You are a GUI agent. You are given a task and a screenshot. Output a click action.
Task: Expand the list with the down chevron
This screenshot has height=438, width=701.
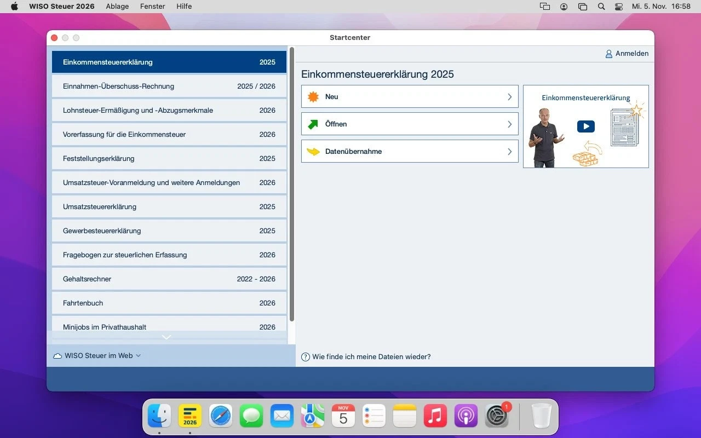click(167, 337)
